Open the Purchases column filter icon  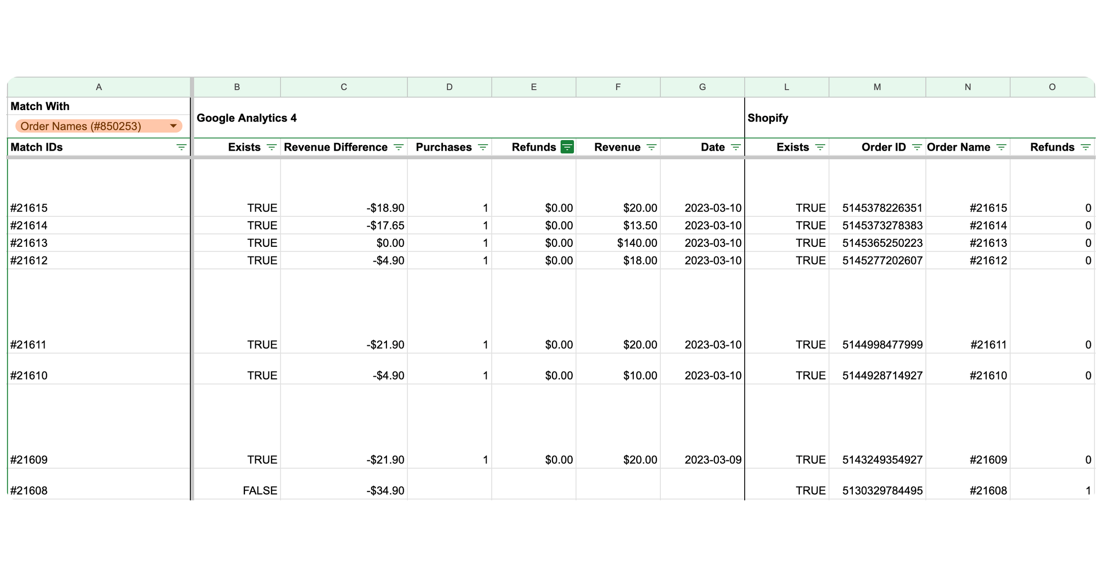(x=483, y=147)
